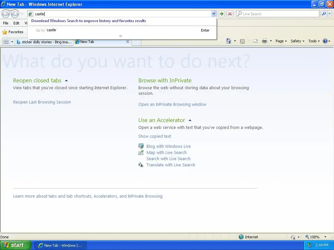This screenshot has height=250, width=334.
Task: Expand the autocomplete list chevron
Action: pyautogui.click(x=121, y=36)
